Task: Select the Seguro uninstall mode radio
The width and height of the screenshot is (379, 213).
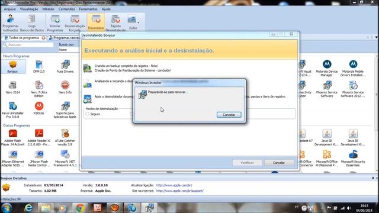Action: 88,114
